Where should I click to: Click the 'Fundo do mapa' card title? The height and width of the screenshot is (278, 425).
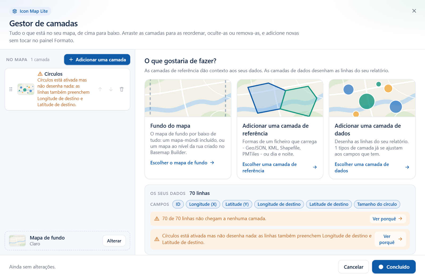click(x=170, y=126)
